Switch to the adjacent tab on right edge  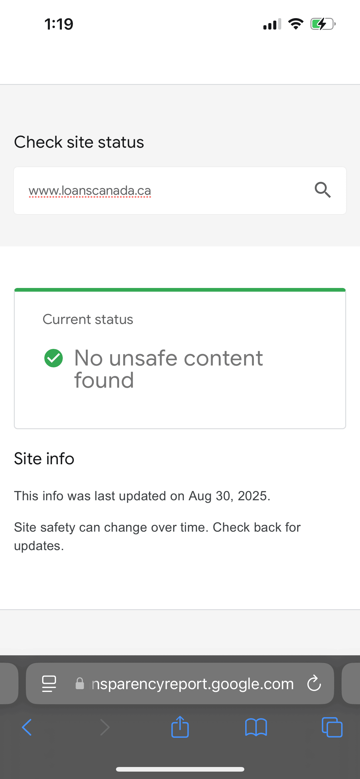351,684
